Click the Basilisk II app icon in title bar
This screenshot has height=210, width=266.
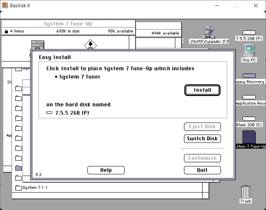click(5, 5)
